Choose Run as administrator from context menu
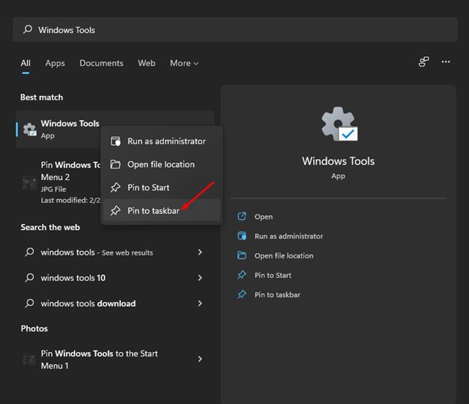 pos(166,141)
